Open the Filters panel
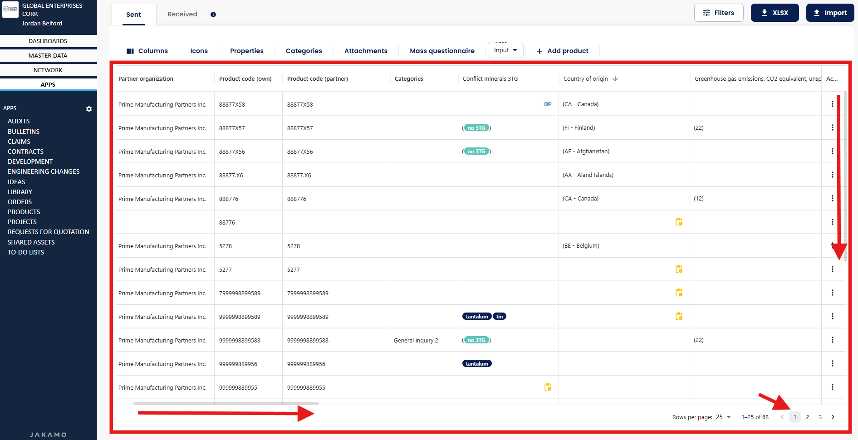Screen dimensions: 858x440 (x=718, y=13)
